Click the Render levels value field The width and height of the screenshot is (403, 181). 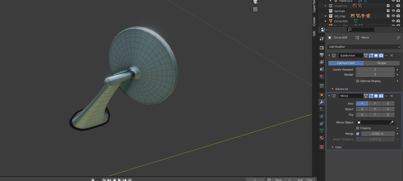point(375,75)
